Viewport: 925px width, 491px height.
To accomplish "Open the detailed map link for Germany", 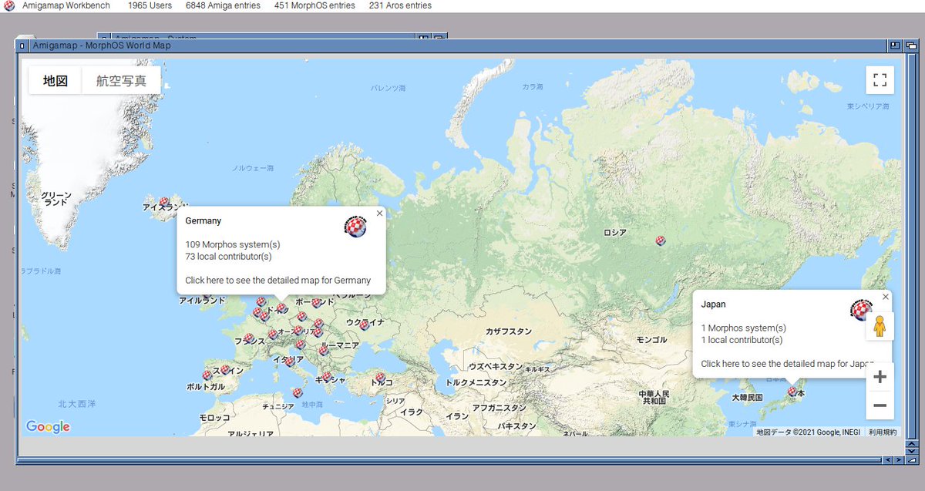I will pyautogui.click(x=278, y=280).
